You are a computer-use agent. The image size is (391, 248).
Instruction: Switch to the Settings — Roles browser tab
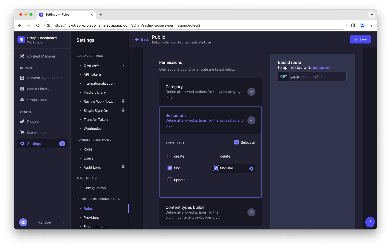pyautogui.click(x=60, y=14)
